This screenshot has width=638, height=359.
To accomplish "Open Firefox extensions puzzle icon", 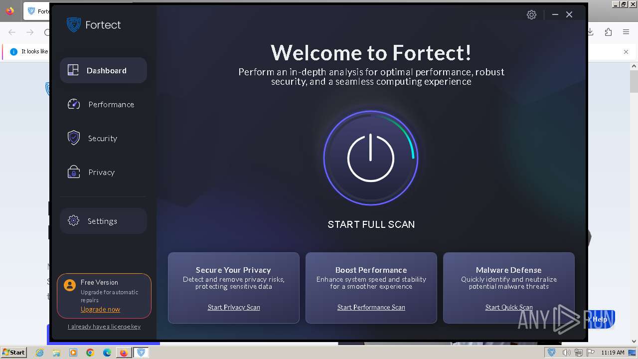I will (608, 32).
